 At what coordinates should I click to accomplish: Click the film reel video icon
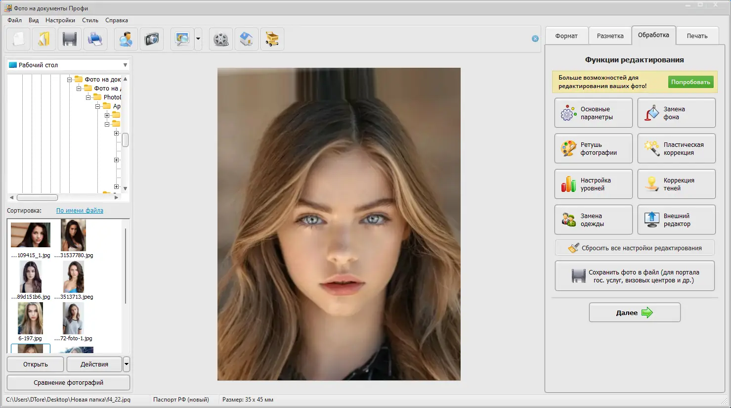(x=221, y=39)
